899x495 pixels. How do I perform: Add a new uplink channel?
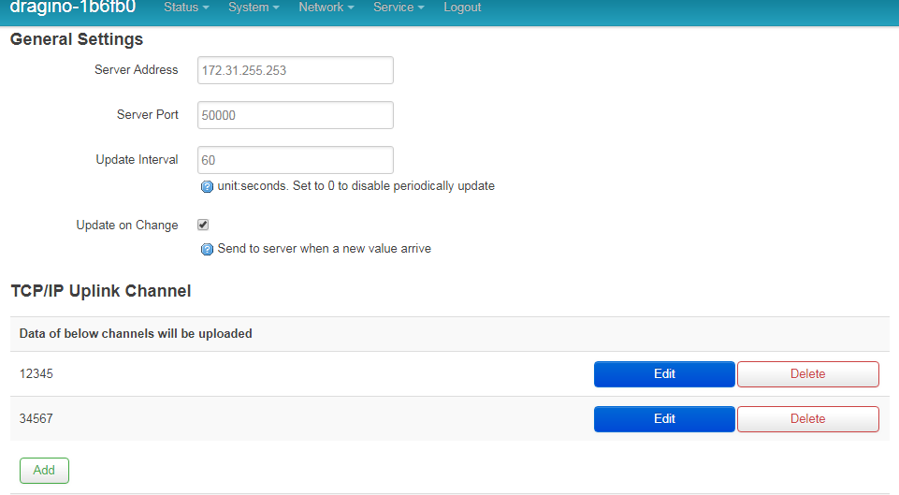click(44, 471)
